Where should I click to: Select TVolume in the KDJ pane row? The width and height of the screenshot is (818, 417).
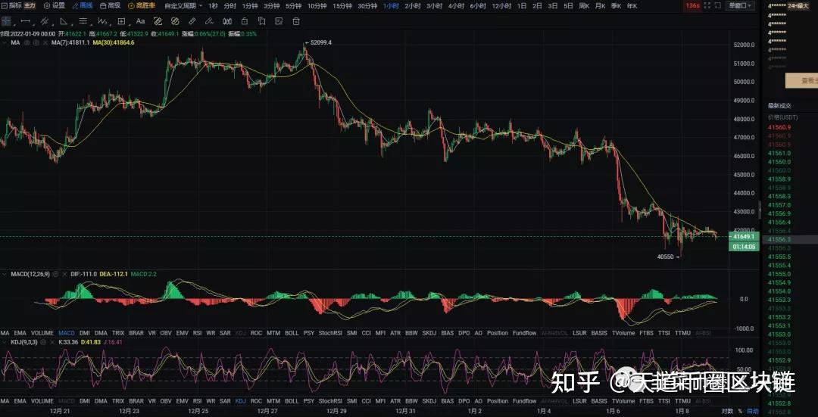(623, 401)
